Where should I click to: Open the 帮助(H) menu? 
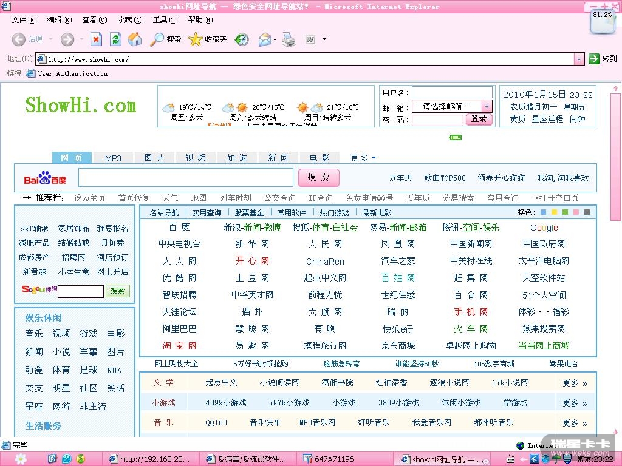tap(200, 20)
